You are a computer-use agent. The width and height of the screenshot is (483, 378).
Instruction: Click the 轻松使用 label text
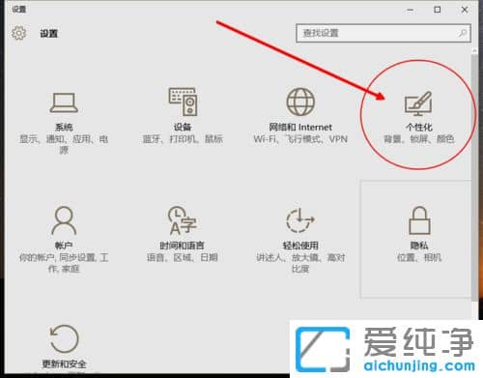(300, 246)
